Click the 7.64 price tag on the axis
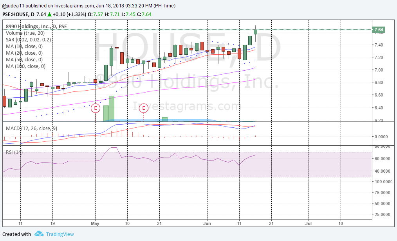This screenshot has height=241, width=397. pyautogui.click(x=379, y=29)
